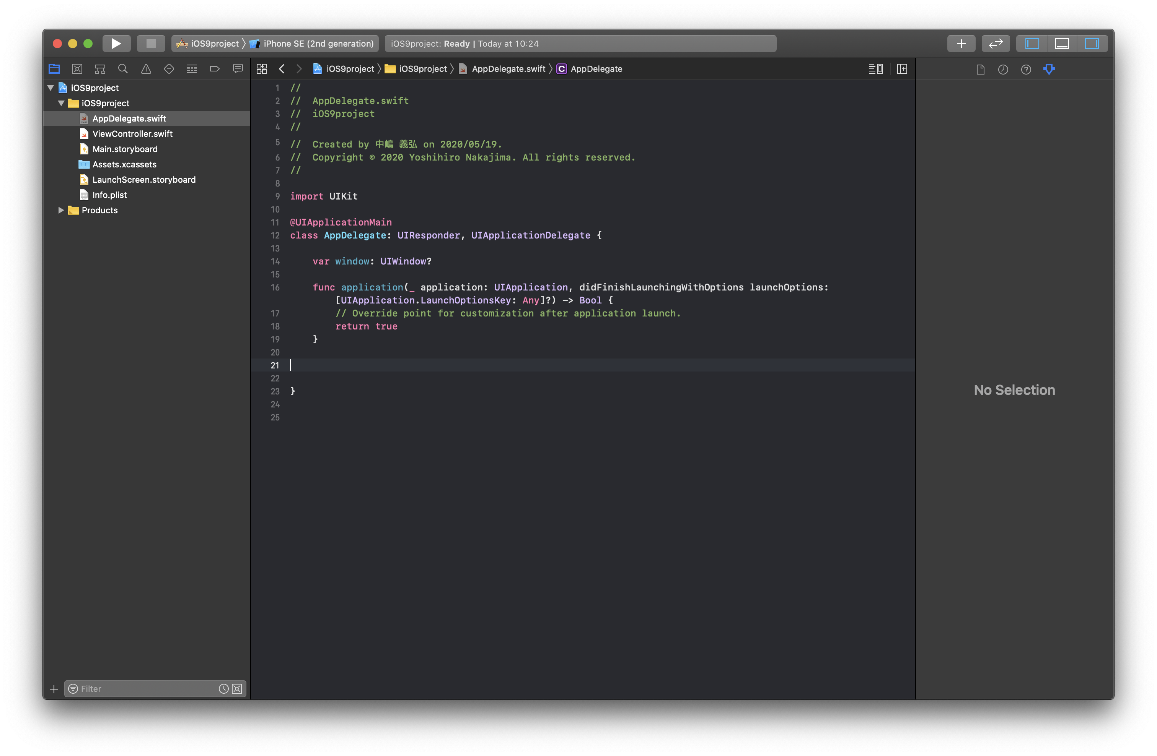Click iOS9project project in jump bar
This screenshot has width=1157, height=756.
coord(343,69)
